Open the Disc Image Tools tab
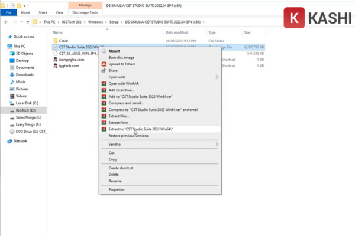The image size is (355, 236). [85, 12]
